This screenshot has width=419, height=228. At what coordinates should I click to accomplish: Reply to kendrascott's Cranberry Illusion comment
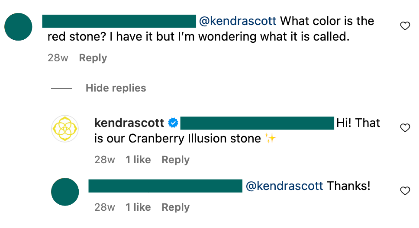pyautogui.click(x=175, y=160)
